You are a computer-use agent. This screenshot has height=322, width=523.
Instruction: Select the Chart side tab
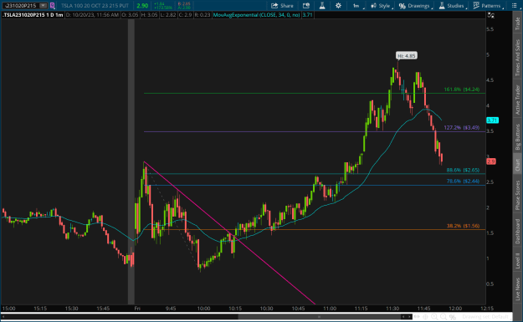518,165
